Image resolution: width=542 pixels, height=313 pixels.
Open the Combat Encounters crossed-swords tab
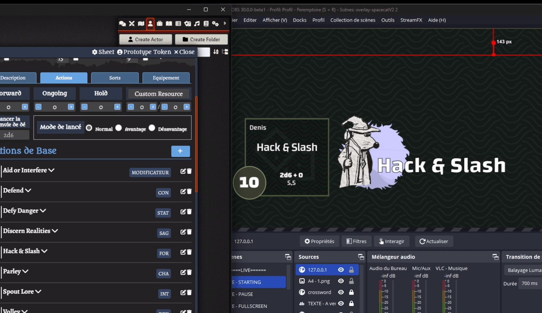(x=132, y=24)
